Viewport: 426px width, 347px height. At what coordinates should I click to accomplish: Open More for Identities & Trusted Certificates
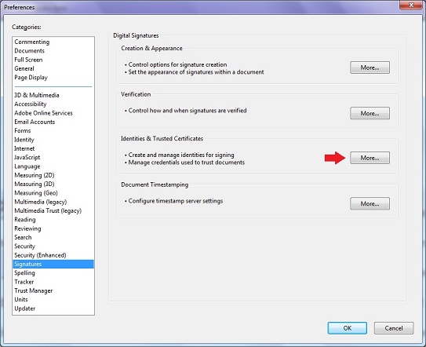(370, 158)
